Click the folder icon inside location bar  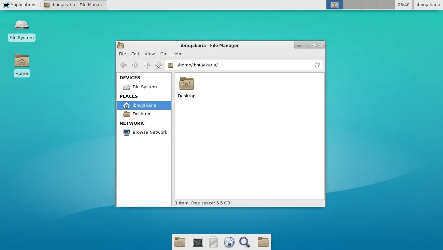click(x=170, y=65)
